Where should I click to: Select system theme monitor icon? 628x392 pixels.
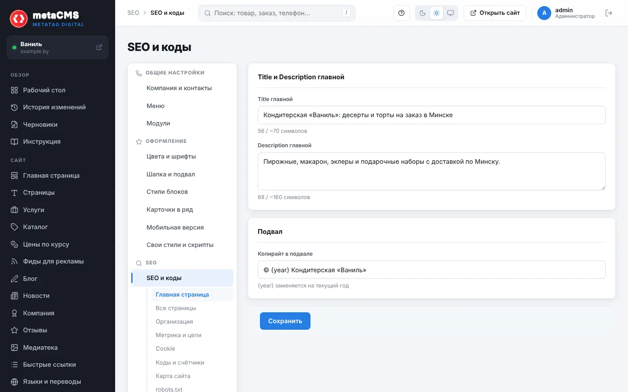click(451, 13)
